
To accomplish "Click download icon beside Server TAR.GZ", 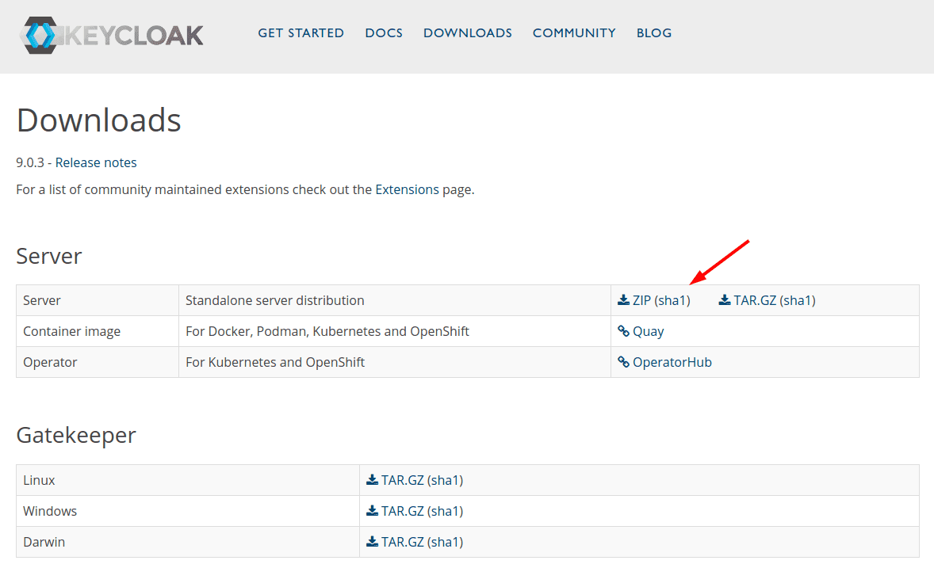I will (725, 300).
